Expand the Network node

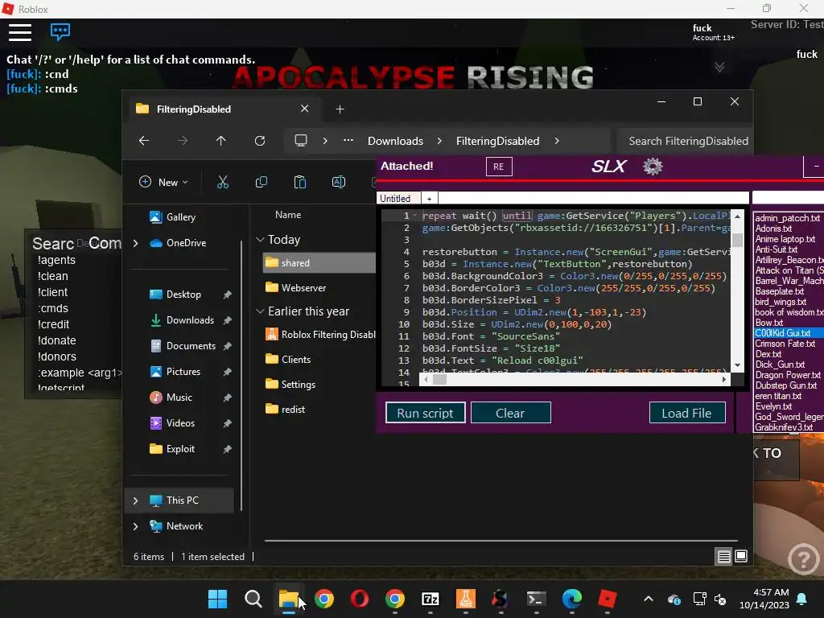click(x=135, y=526)
